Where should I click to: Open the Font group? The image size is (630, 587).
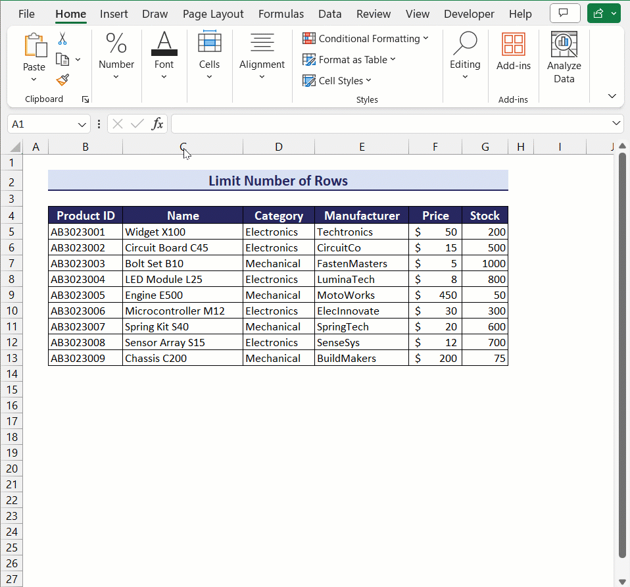164,56
